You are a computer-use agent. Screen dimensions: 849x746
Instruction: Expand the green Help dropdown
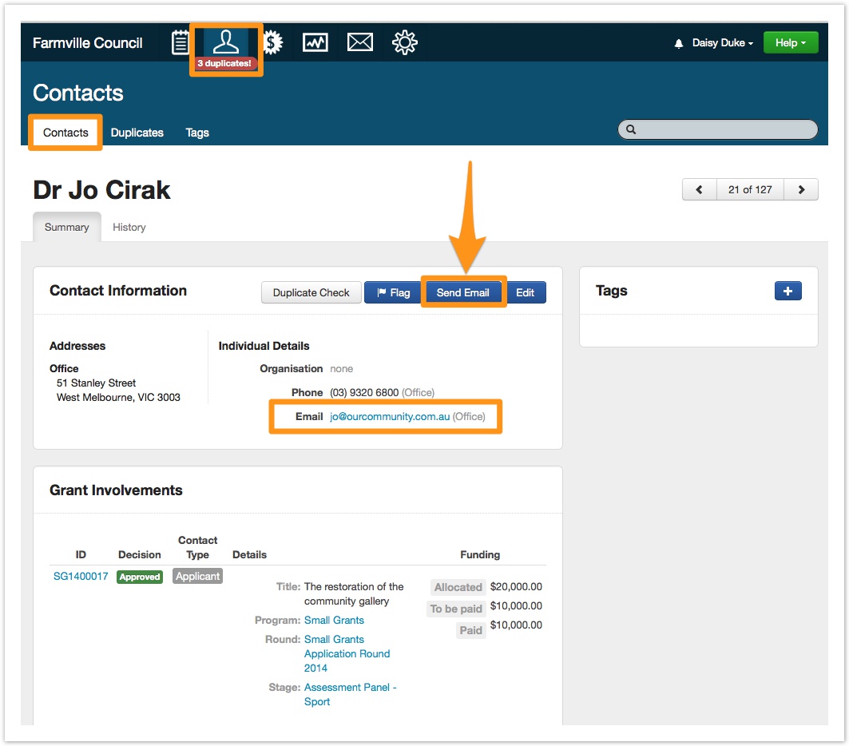click(x=790, y=43)
